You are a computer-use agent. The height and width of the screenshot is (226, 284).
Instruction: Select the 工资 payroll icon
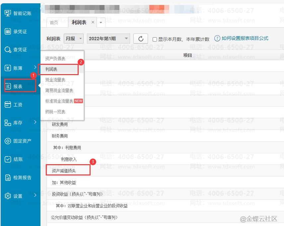pyautogui.click(x=8, y=105)
